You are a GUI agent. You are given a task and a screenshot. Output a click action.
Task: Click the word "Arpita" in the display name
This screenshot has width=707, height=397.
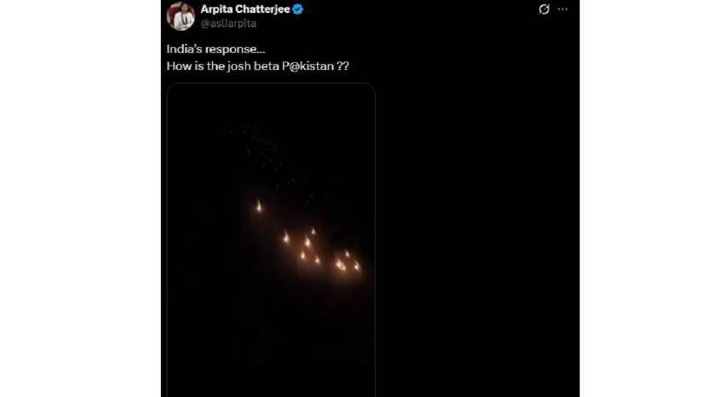(216, 9)
